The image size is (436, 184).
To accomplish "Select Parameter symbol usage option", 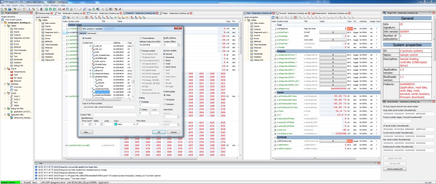I will [165, 100].
